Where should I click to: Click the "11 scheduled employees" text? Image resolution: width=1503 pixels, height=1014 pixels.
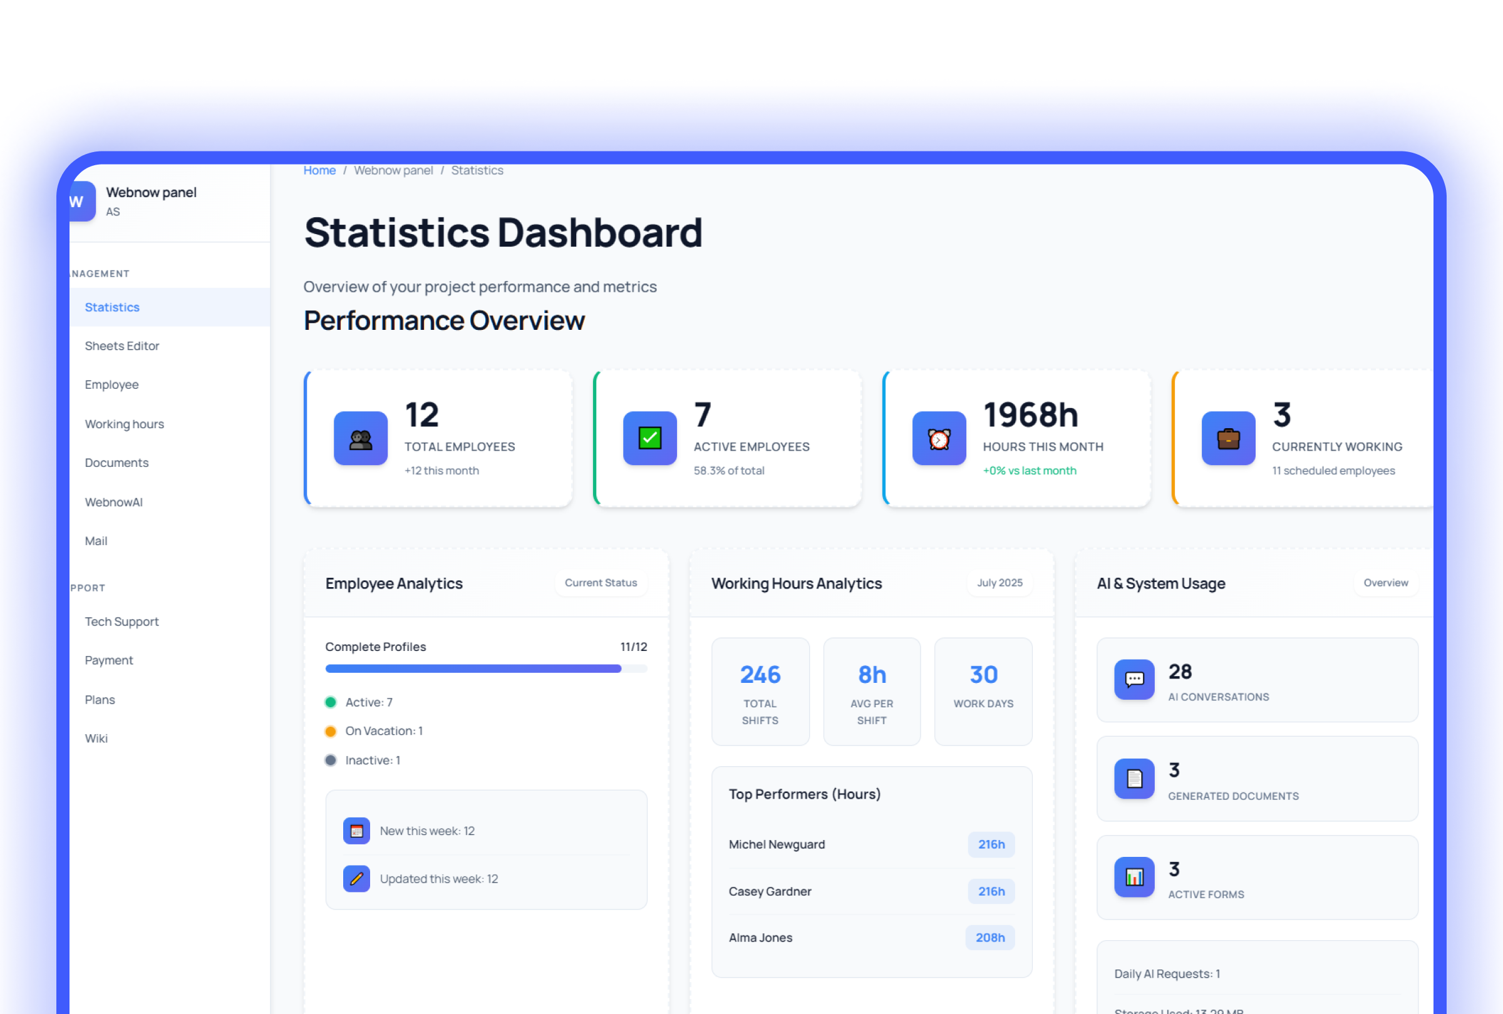[x=1333, y=471]
